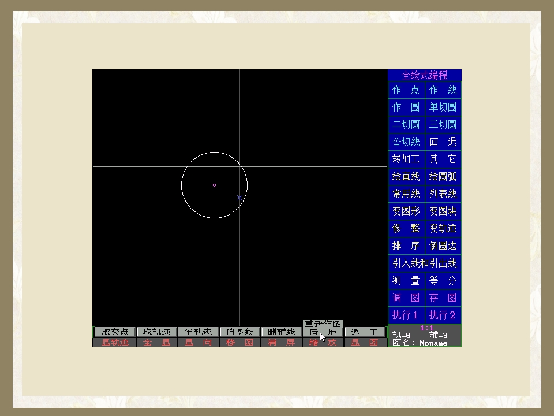Pick the 绘直线 (draw straight line) command
This screenshot has width=554, height=416.
coord(406,177)
